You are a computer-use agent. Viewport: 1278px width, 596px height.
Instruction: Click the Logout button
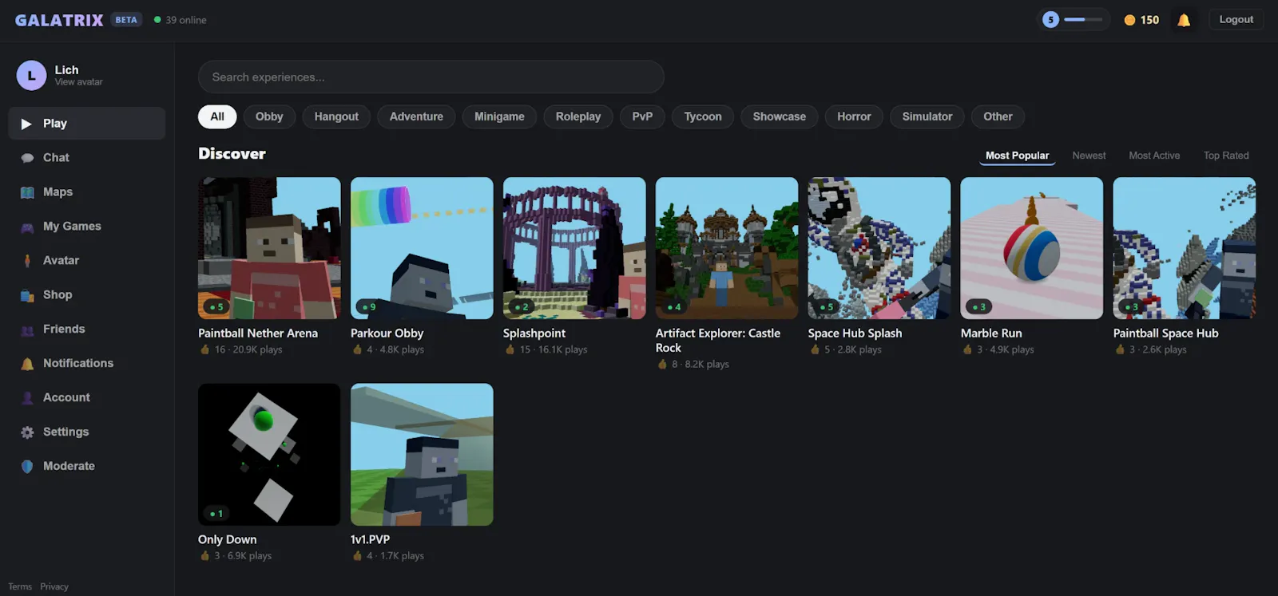[1236, 20]
